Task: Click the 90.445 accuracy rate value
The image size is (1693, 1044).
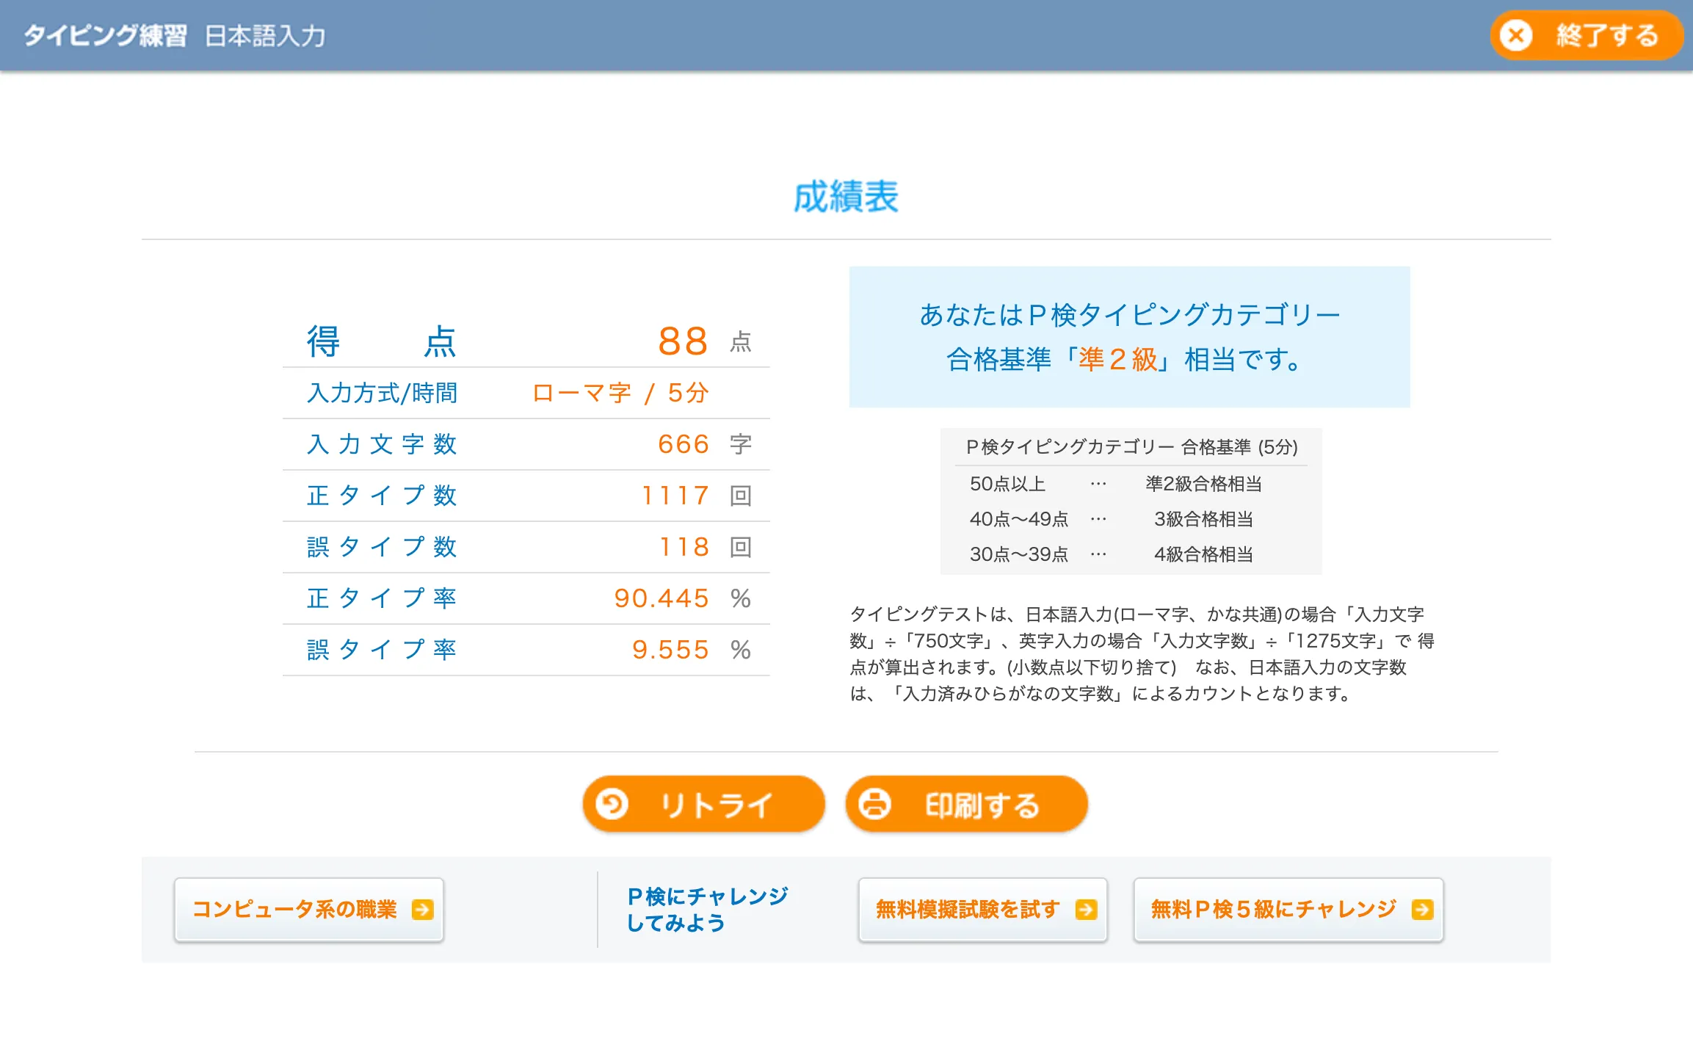Action: (661, 598)
